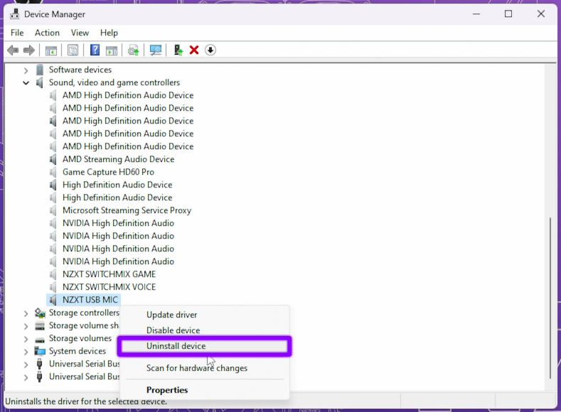
Task: Open Properties from the context menu
Action: [x=167, y=390]
